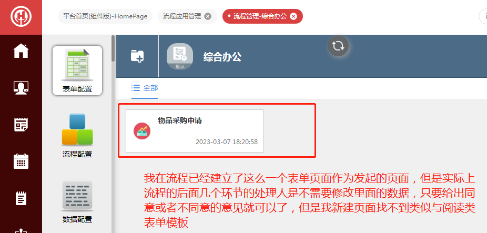Select the 全部 filter tab
Image resolution: width=487 pixels, height=233 pixels.
pos(145,88)
